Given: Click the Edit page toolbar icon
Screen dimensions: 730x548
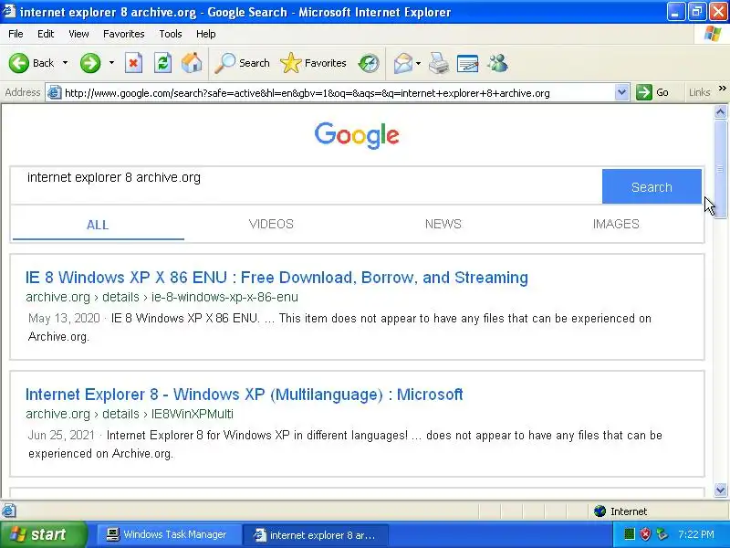Looking at the screenshot, I should [468, 63].
